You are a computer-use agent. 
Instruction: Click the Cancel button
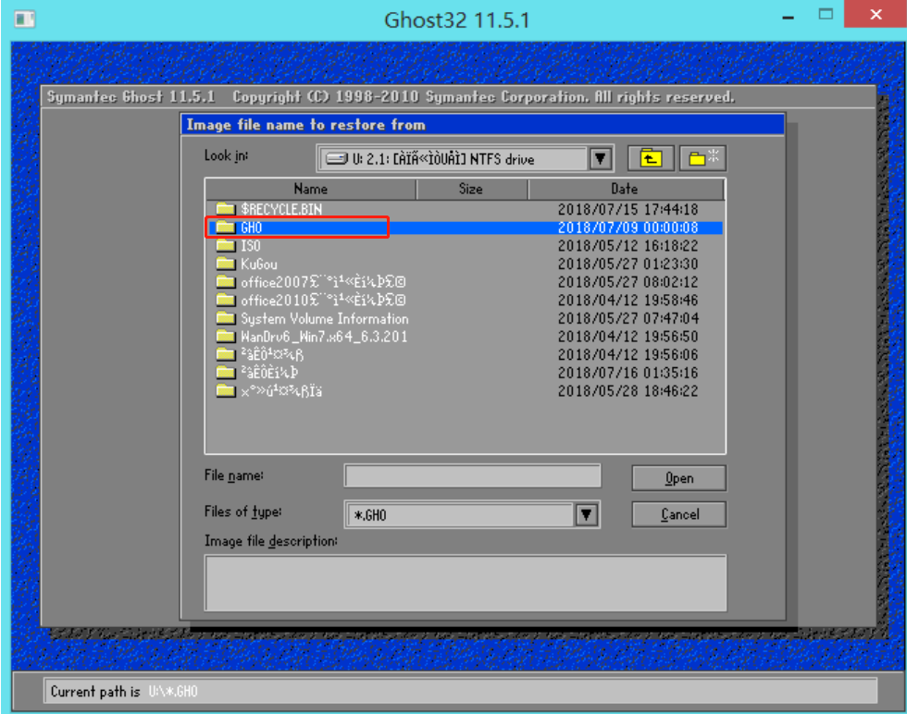(x=678, y=514)
